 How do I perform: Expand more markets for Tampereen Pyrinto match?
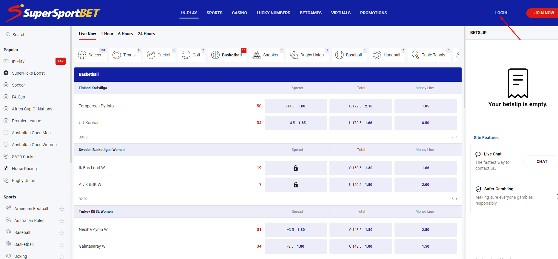coord(454,137)
